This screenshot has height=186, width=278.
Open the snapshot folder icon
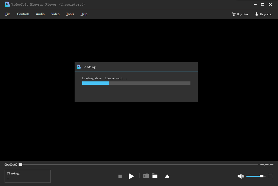155,176
